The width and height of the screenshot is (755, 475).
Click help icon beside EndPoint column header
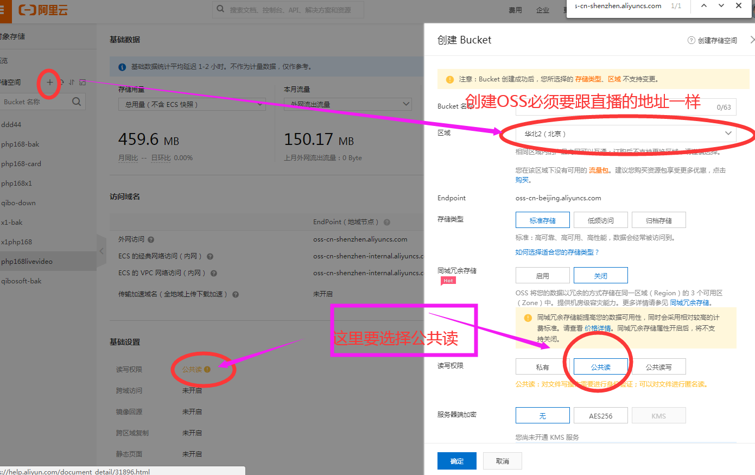[x=387, y=222]
